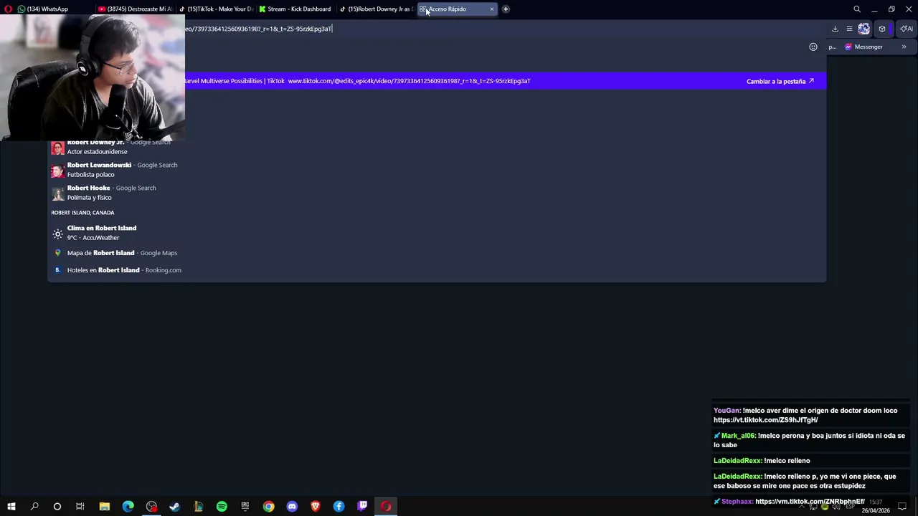This screenshot has width=918, height=516.
Task: Open the Stream - Kick Dashboard tab
Action: coord(295,9)
